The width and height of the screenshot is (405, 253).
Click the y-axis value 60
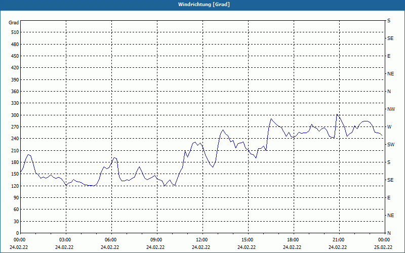coord(16,209)
